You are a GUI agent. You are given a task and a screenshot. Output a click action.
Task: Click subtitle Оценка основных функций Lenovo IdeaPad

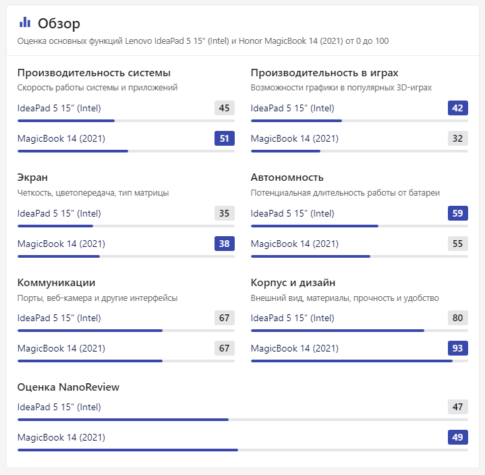203,41
